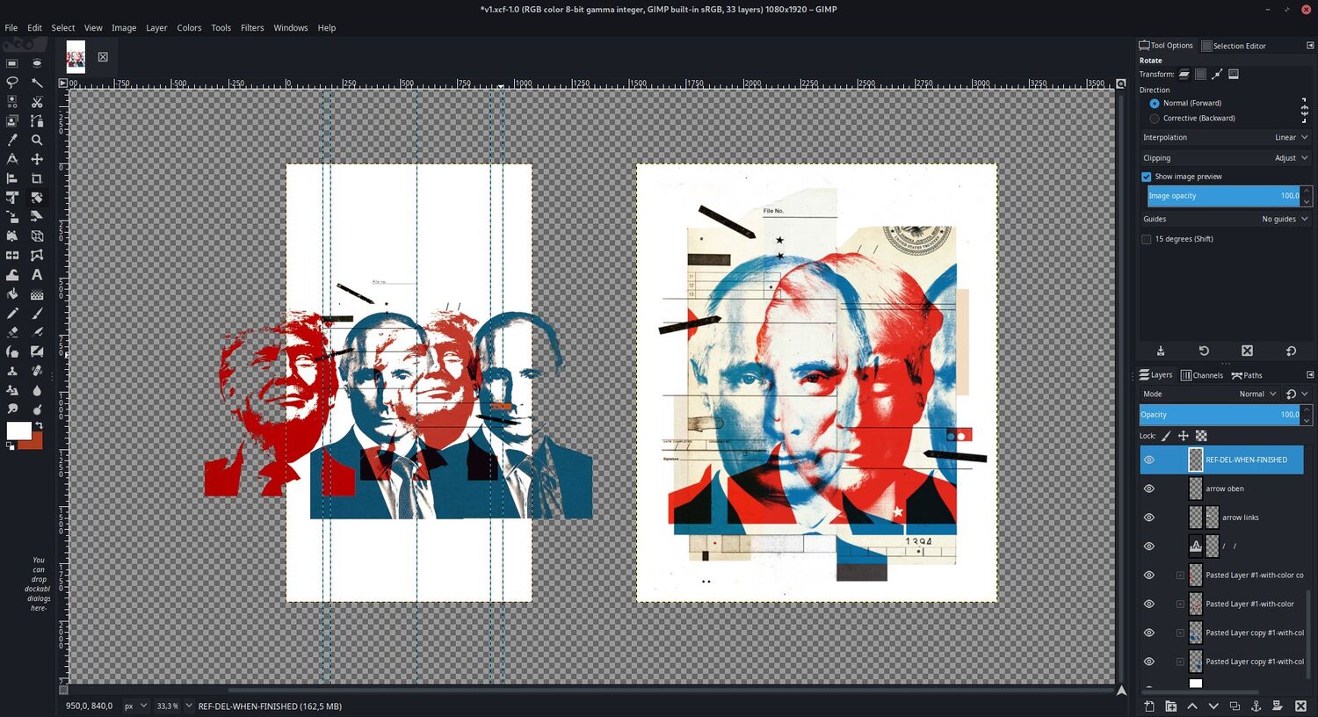Set transform target to Path

click(1217, 74)
